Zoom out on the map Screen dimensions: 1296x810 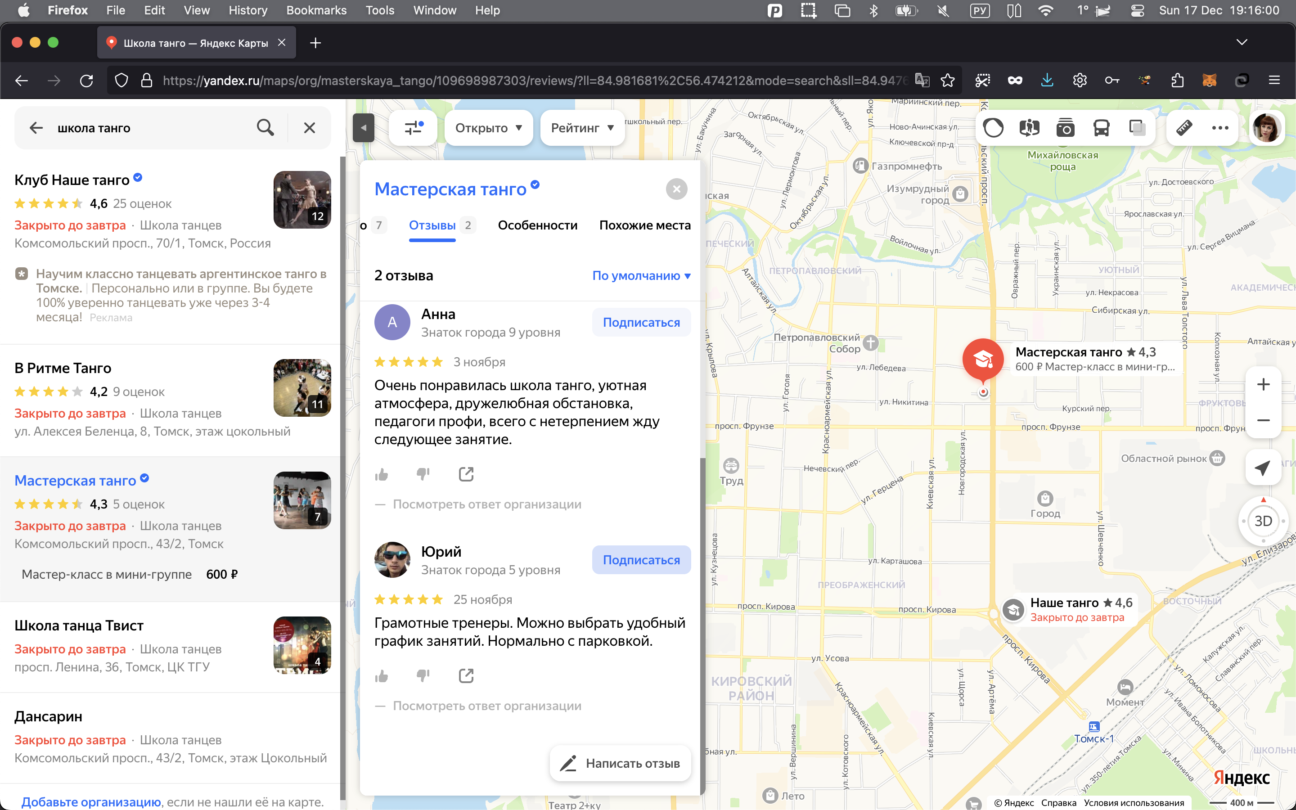1263,421
